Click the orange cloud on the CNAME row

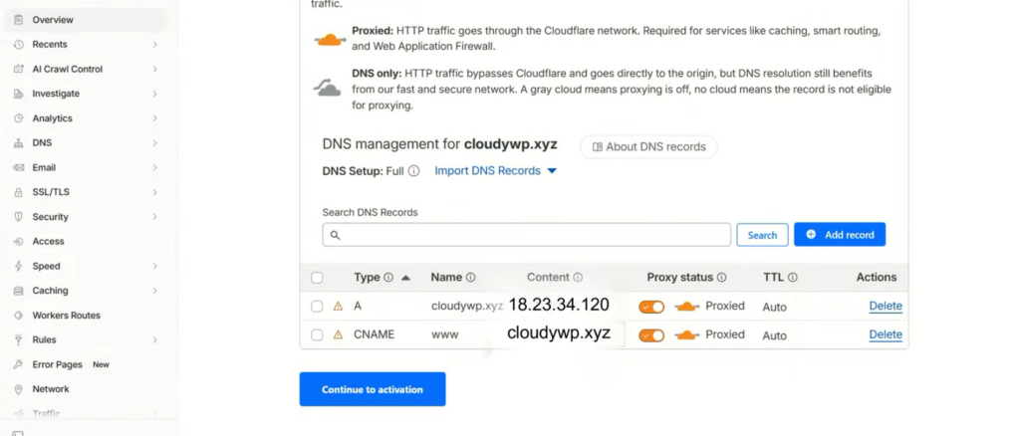click(687, 335)
